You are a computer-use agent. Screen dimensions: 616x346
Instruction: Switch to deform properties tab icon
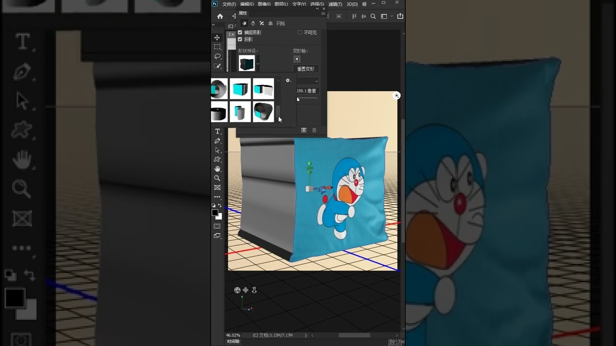coord(253,23)
